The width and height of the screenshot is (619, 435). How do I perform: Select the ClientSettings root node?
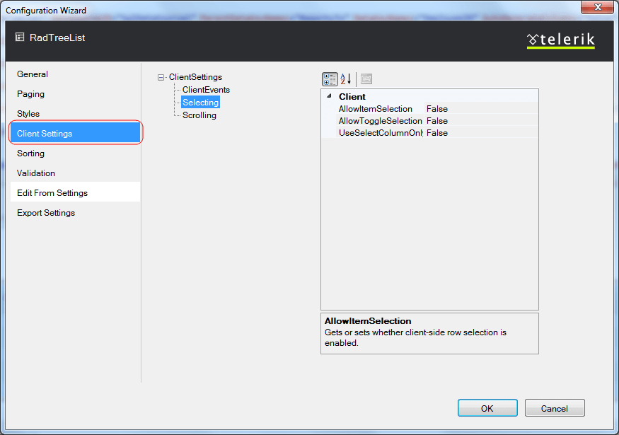pos(195,77)
